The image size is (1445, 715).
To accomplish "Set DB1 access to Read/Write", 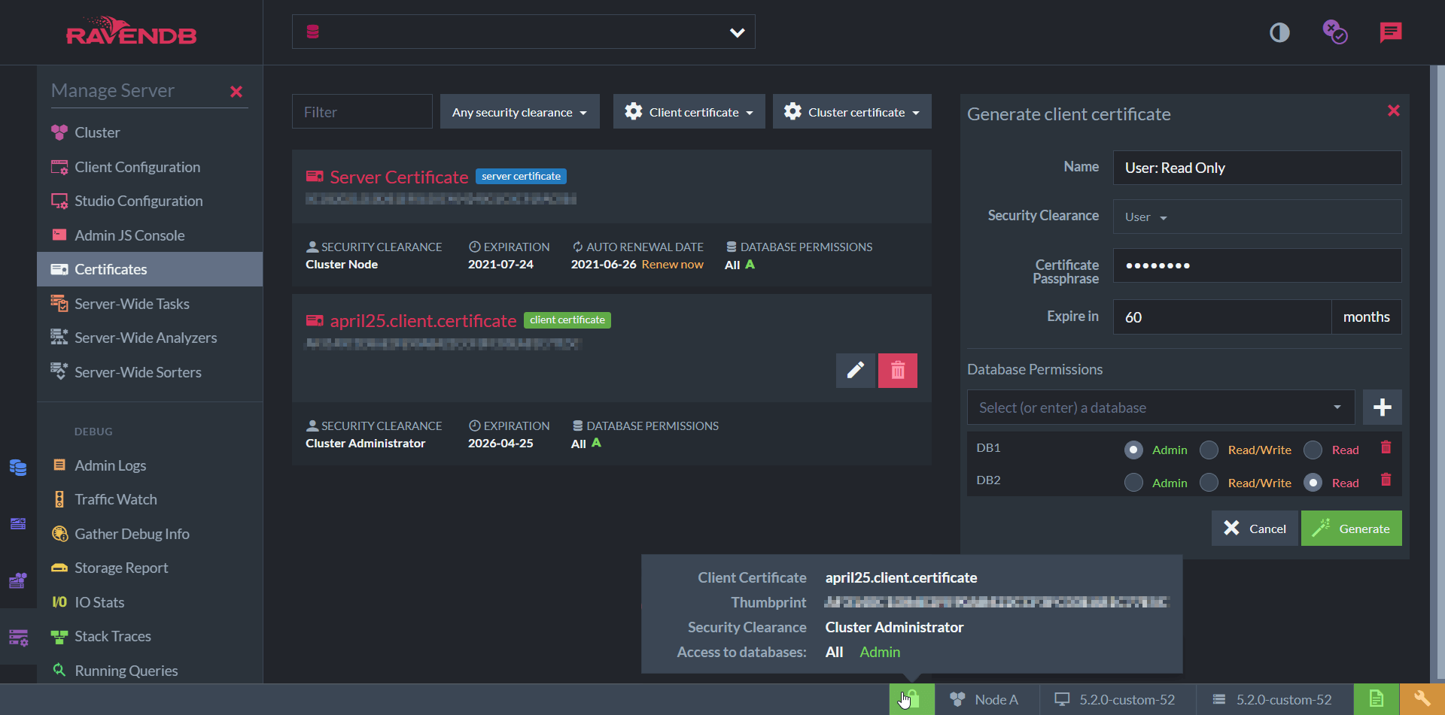I will 1209,450.
